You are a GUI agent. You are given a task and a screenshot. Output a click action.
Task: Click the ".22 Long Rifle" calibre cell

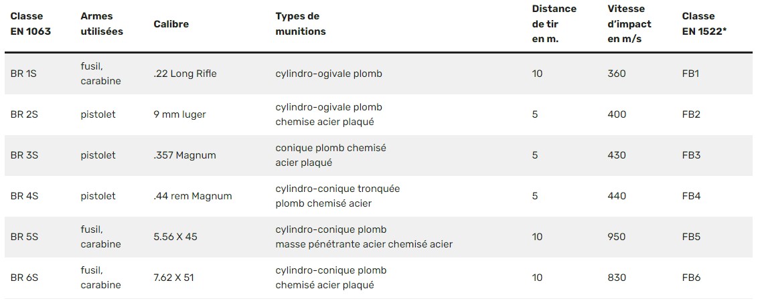(185, 74)
